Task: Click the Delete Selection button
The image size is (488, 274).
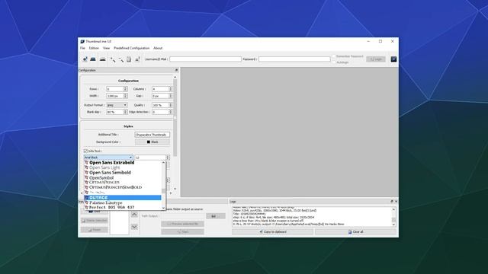Action: (x=95, y=220)
